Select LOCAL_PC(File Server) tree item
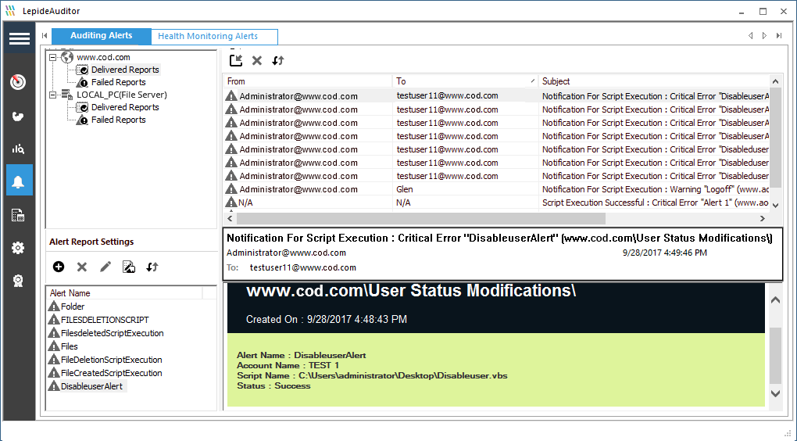The height and width of the screenshot is (441, 797). (x=121, y=95)
